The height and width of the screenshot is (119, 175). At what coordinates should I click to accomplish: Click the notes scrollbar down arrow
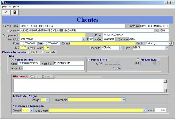coord(165,91)
